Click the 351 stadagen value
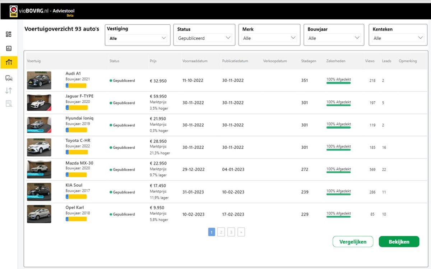Image resolution: width=431 pixels, height=269 pixels. [305, 80]
